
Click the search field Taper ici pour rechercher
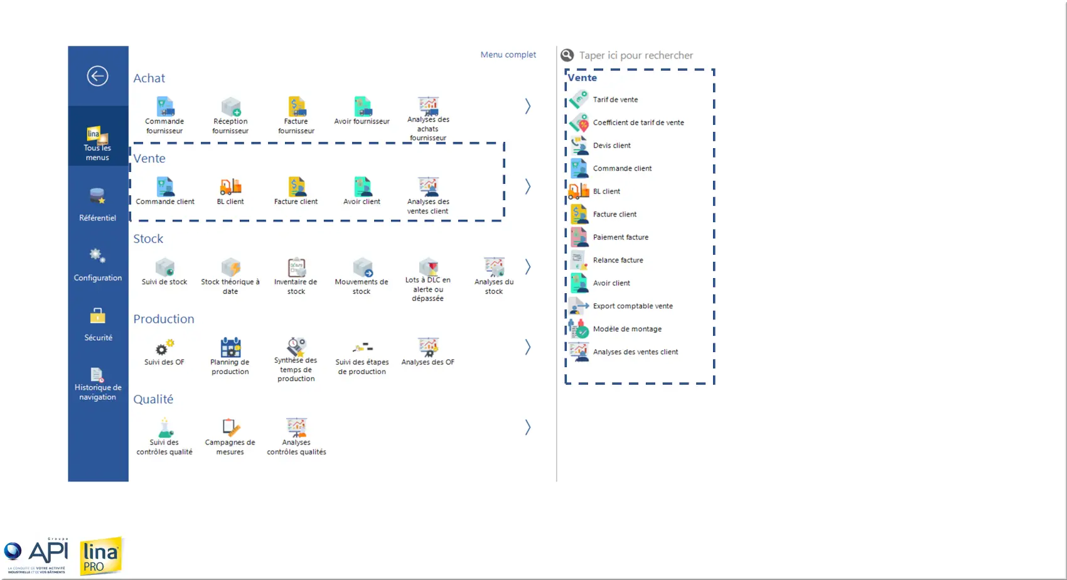coord(636,55)
